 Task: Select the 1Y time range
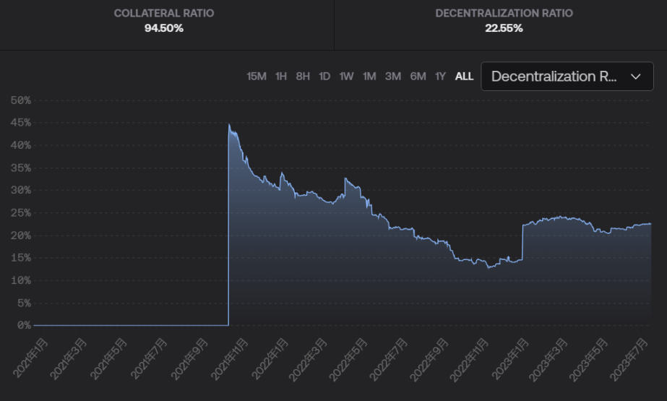(x=440, y=77)
